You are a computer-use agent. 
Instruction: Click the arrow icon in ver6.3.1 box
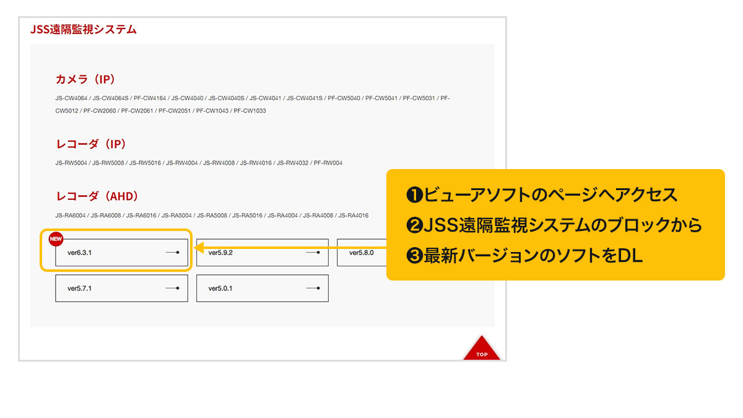point(172,253)
